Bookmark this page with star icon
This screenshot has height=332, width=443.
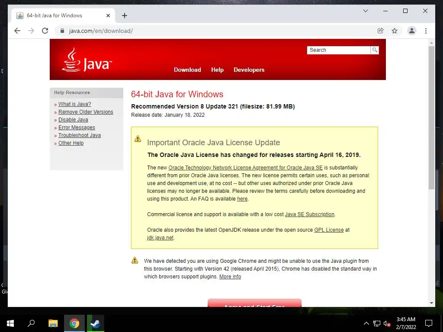click(395, 31)
